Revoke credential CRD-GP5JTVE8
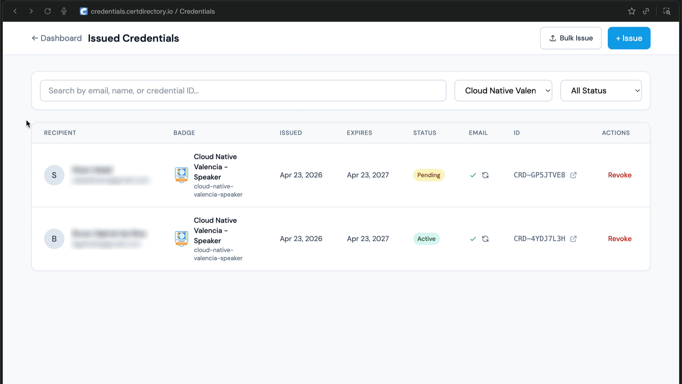682x384 pixels. [620, 175]
